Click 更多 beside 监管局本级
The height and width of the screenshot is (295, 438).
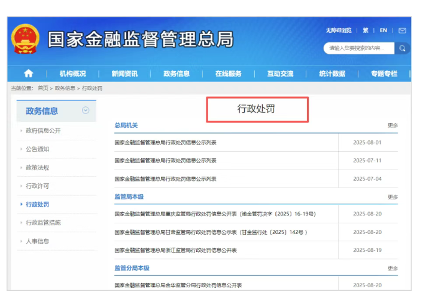pos(393,197)
